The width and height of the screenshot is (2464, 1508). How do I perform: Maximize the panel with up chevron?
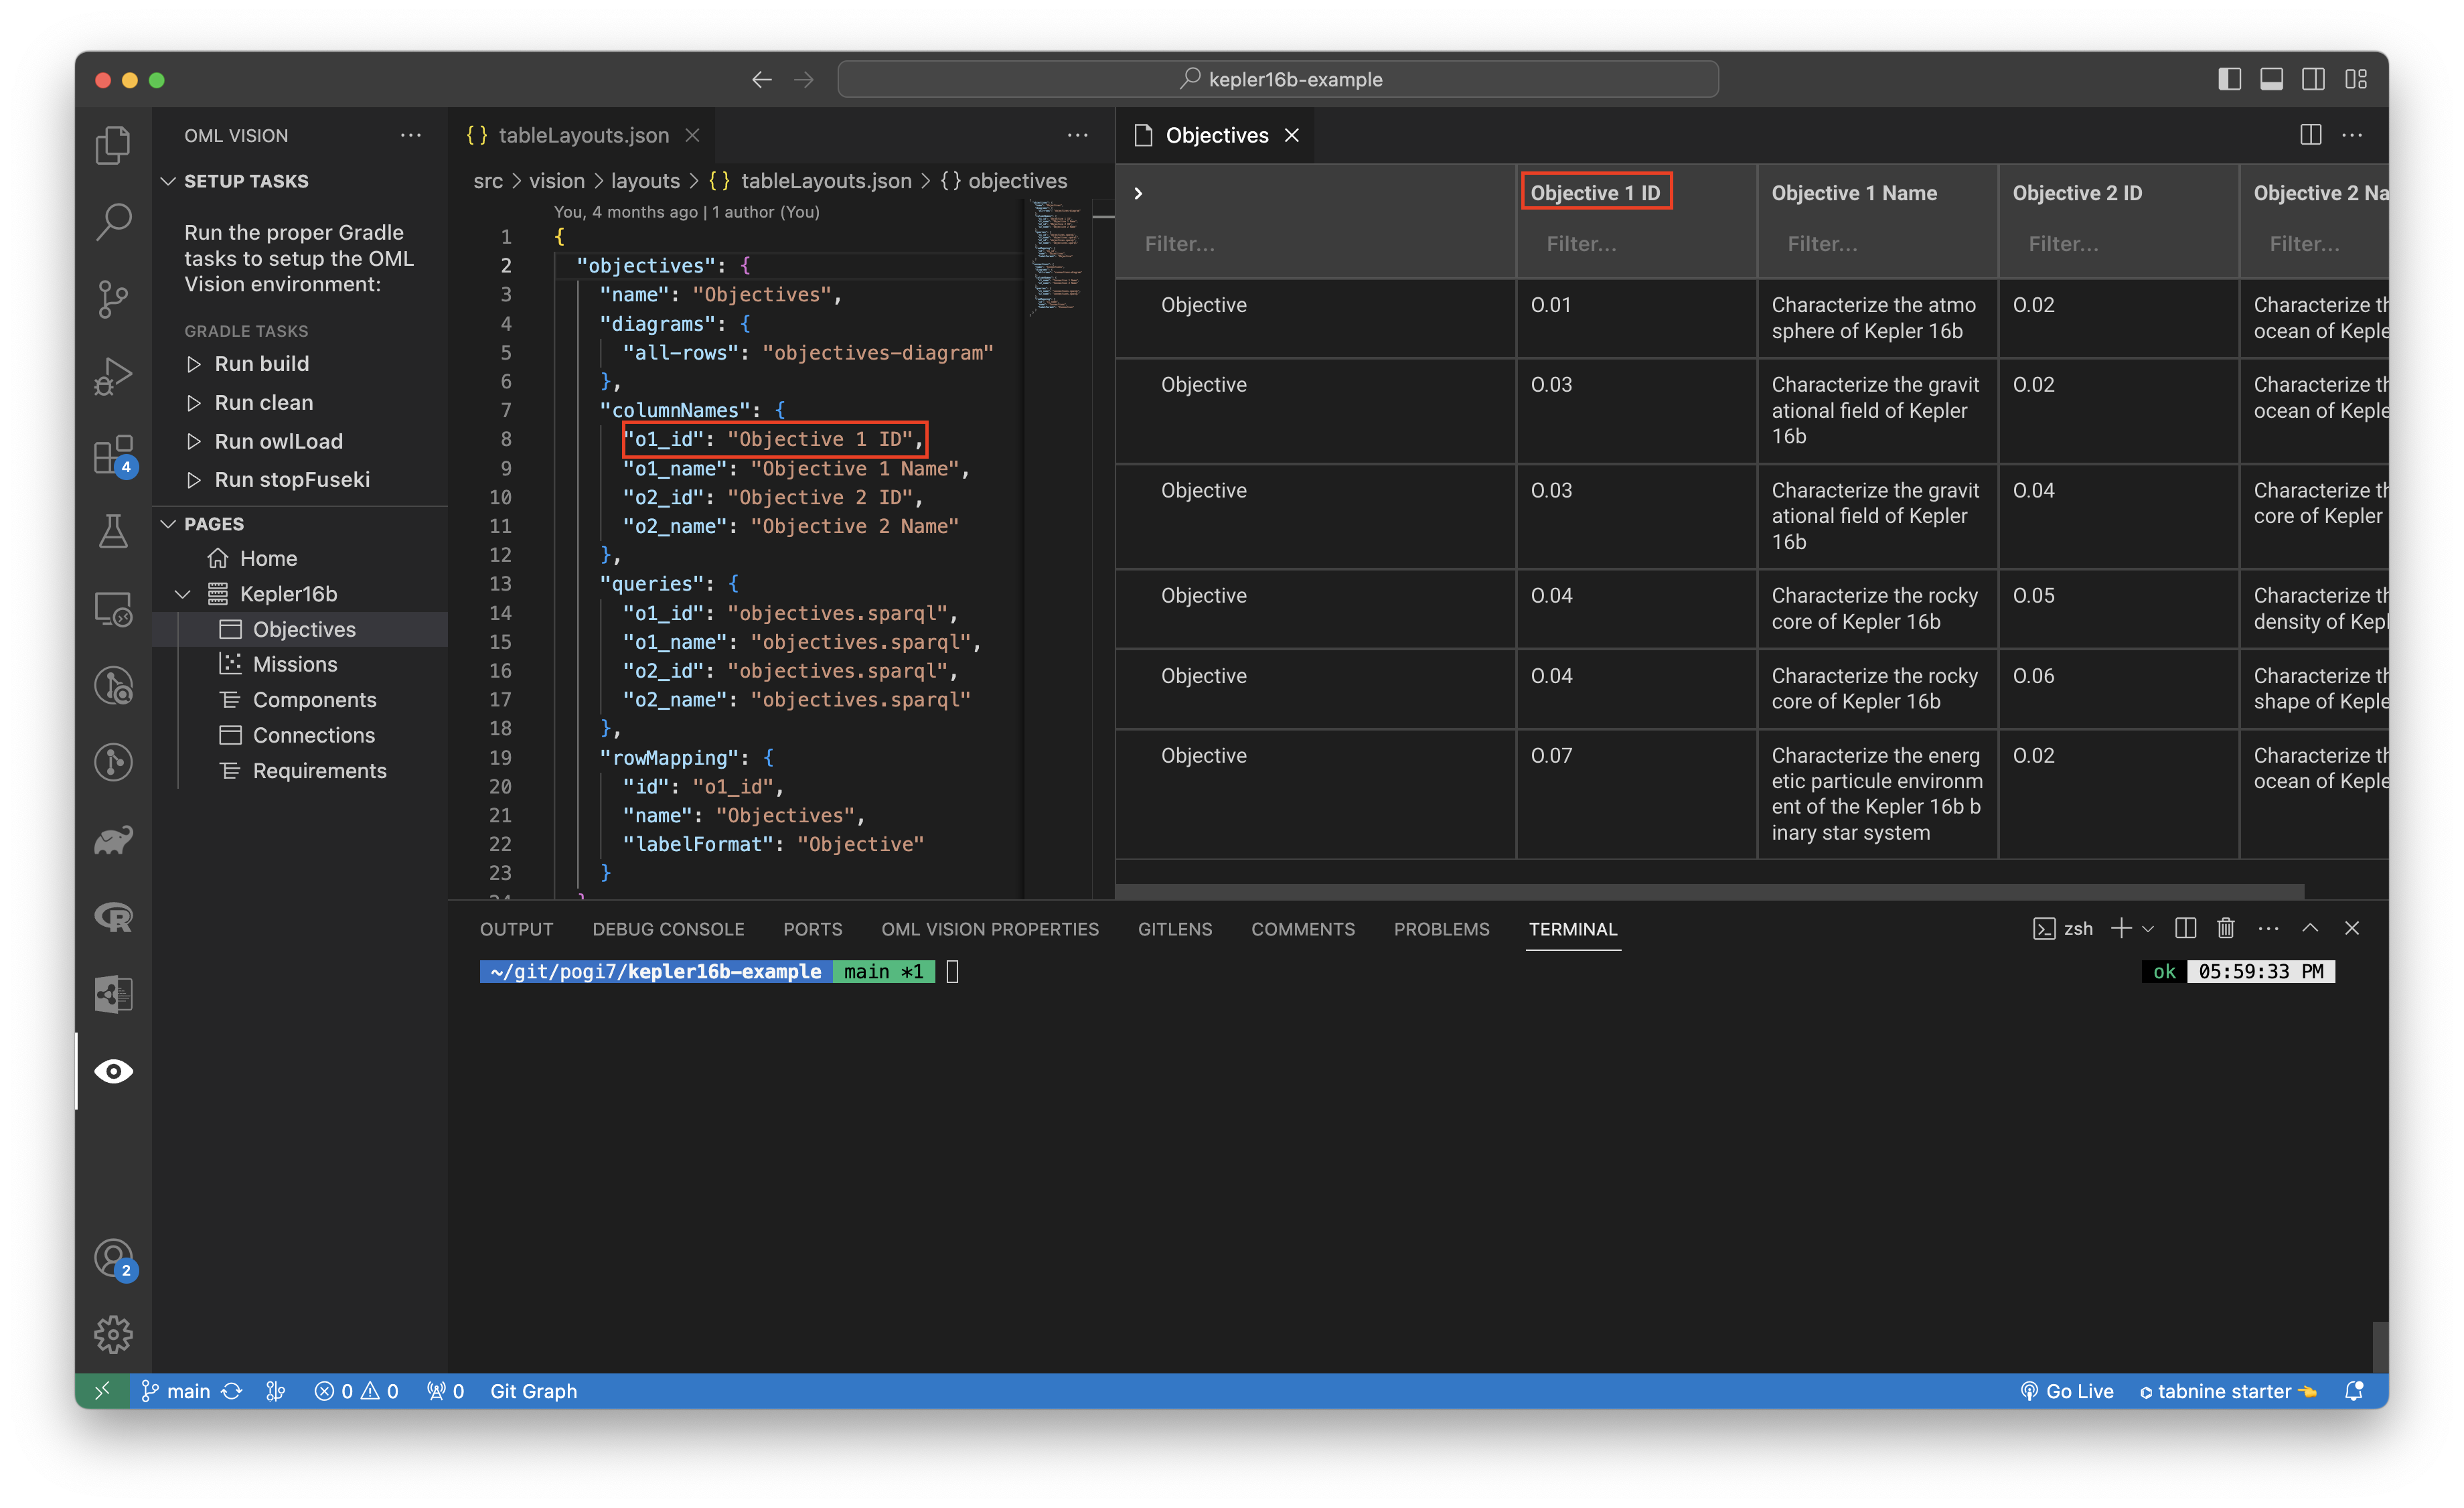2310,929
